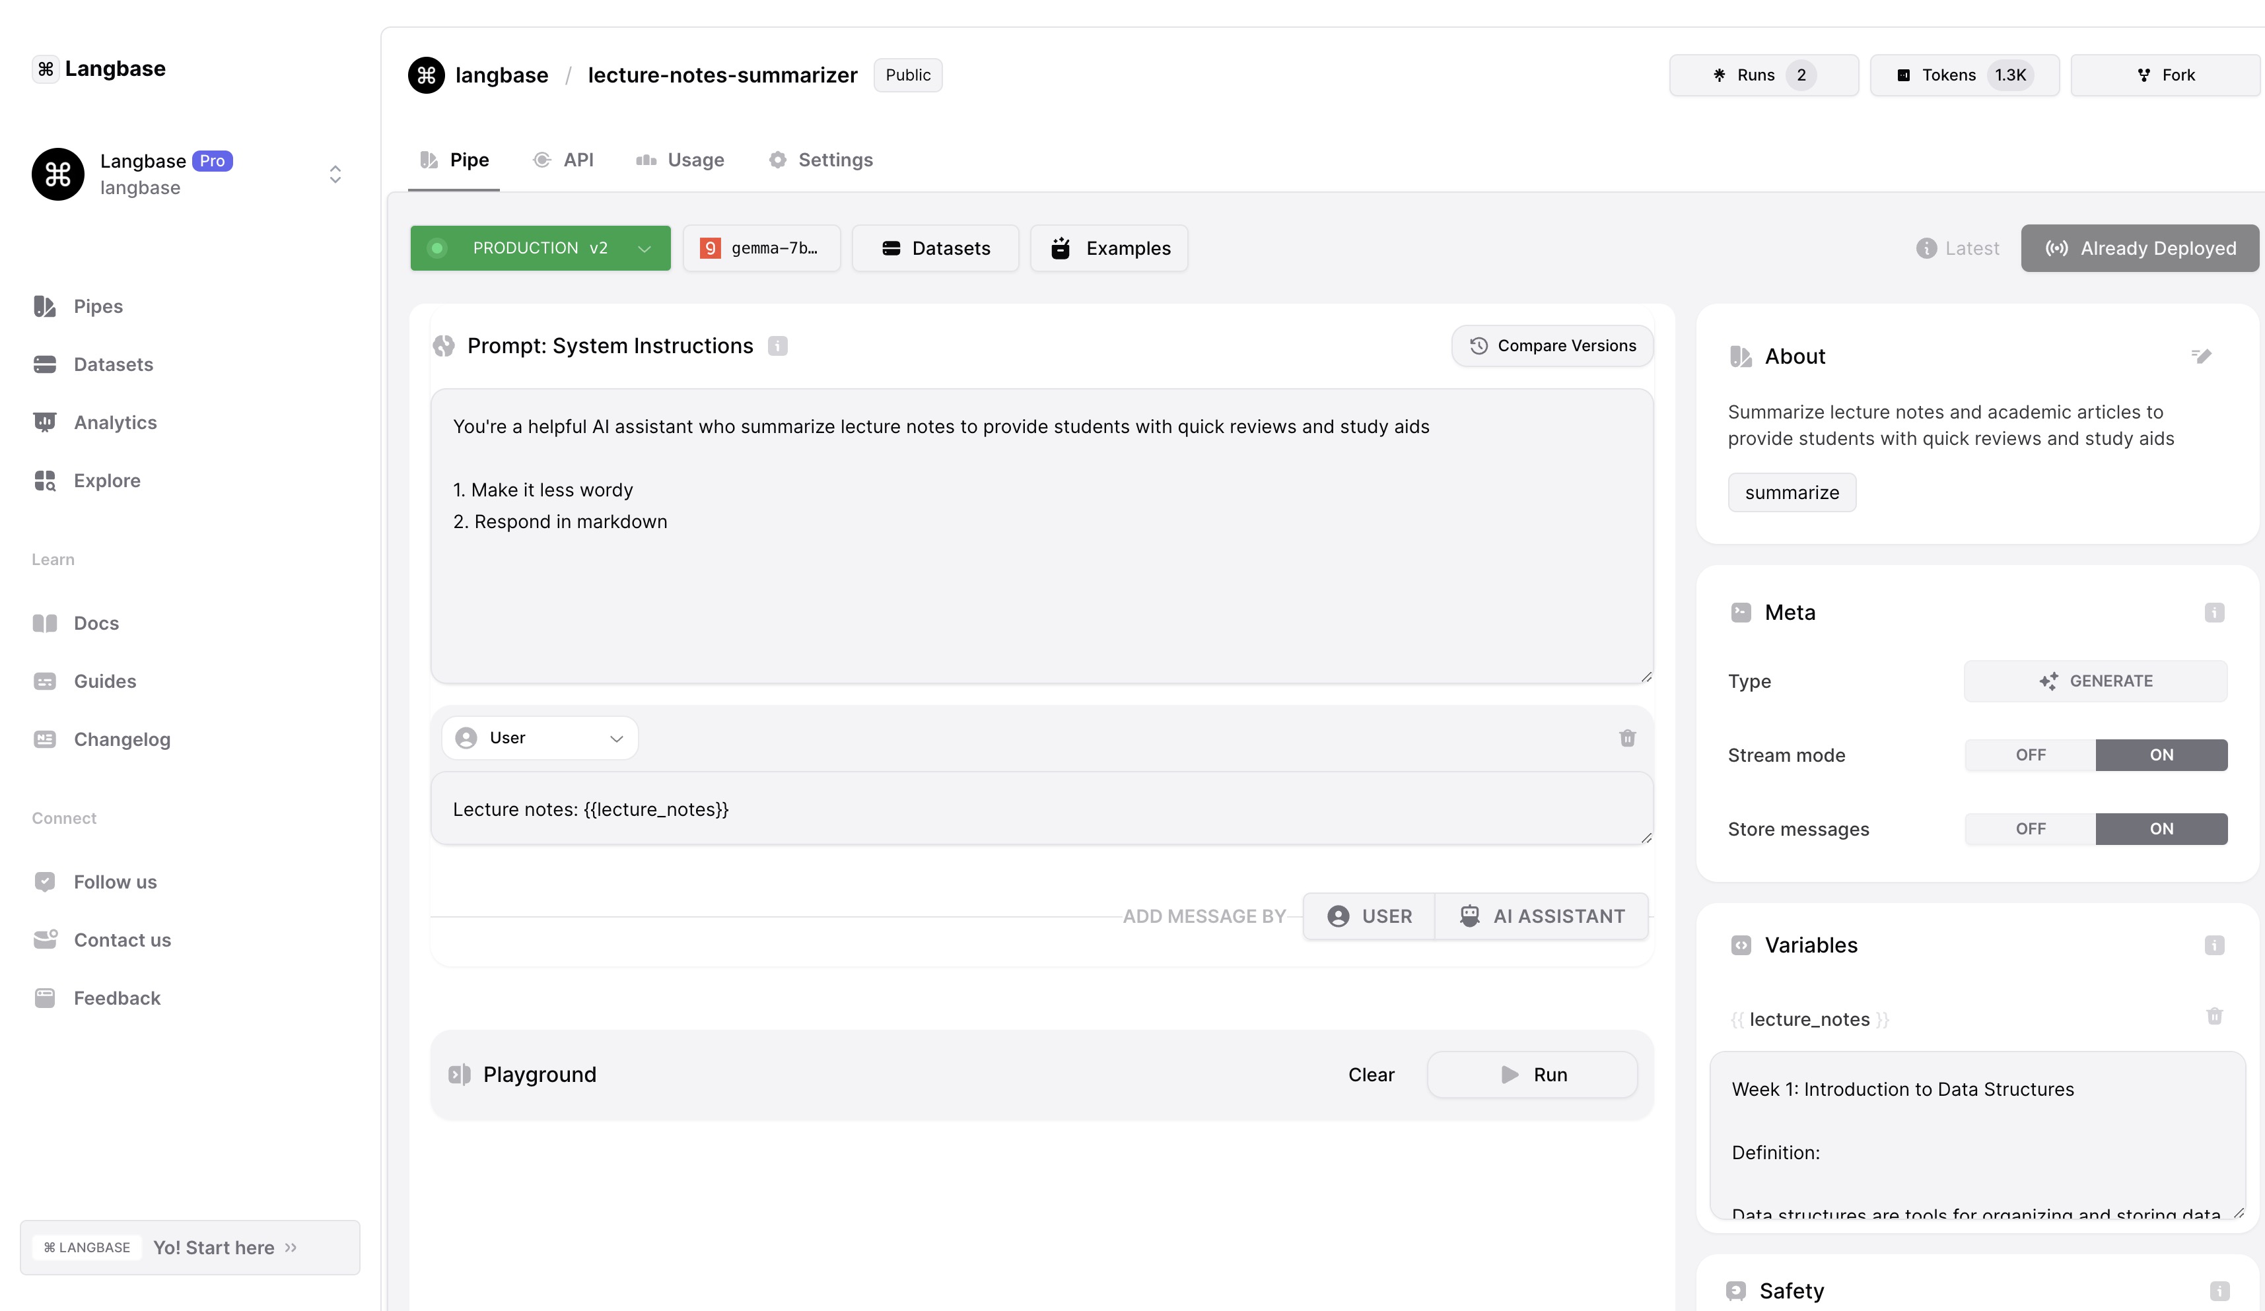Screen dimensions: 2265x1311
Task: Click the Variables section info icon
Action: pos(2213,945)
